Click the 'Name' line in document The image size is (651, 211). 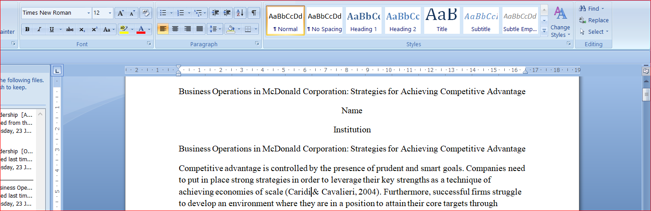(352, 111)
